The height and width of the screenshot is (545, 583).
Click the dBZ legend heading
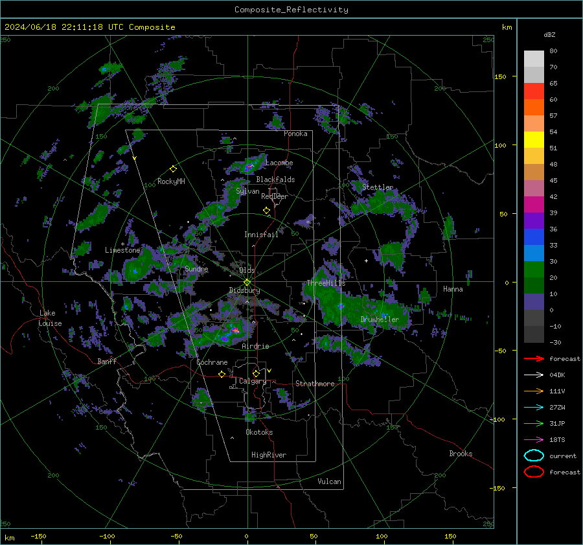point(549,34)
